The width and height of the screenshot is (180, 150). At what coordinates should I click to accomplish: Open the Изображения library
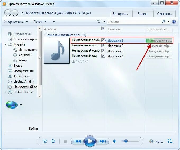(21, 71)
